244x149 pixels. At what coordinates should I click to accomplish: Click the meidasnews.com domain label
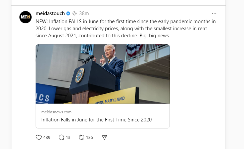coord(56,112)
